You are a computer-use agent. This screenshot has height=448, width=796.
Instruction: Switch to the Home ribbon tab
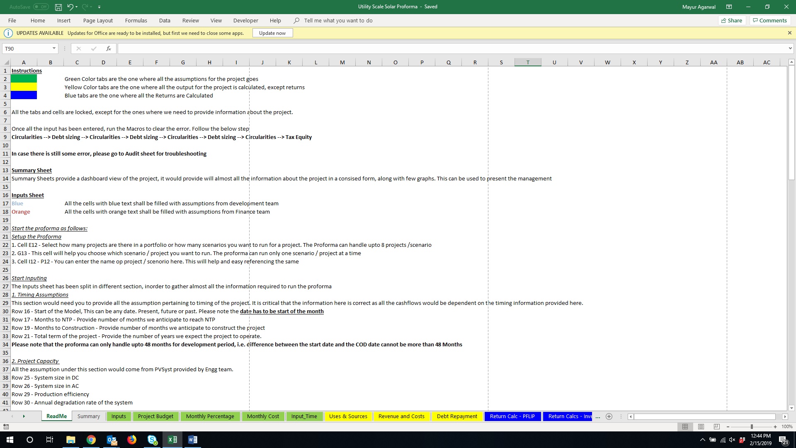click(38, 20)
